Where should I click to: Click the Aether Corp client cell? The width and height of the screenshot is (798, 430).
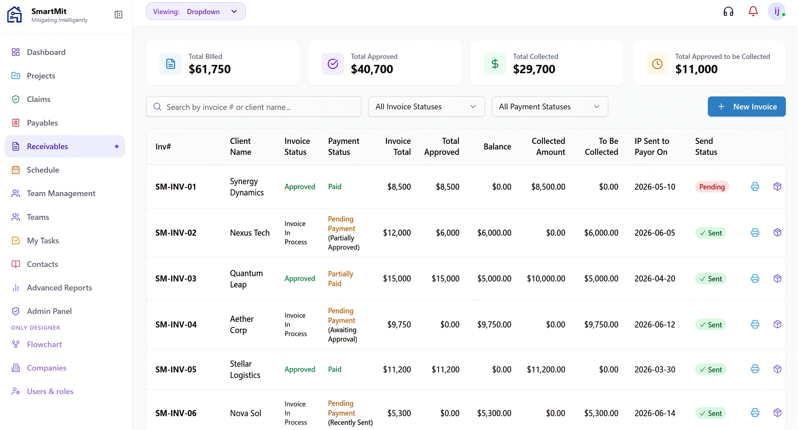[242, 325]
